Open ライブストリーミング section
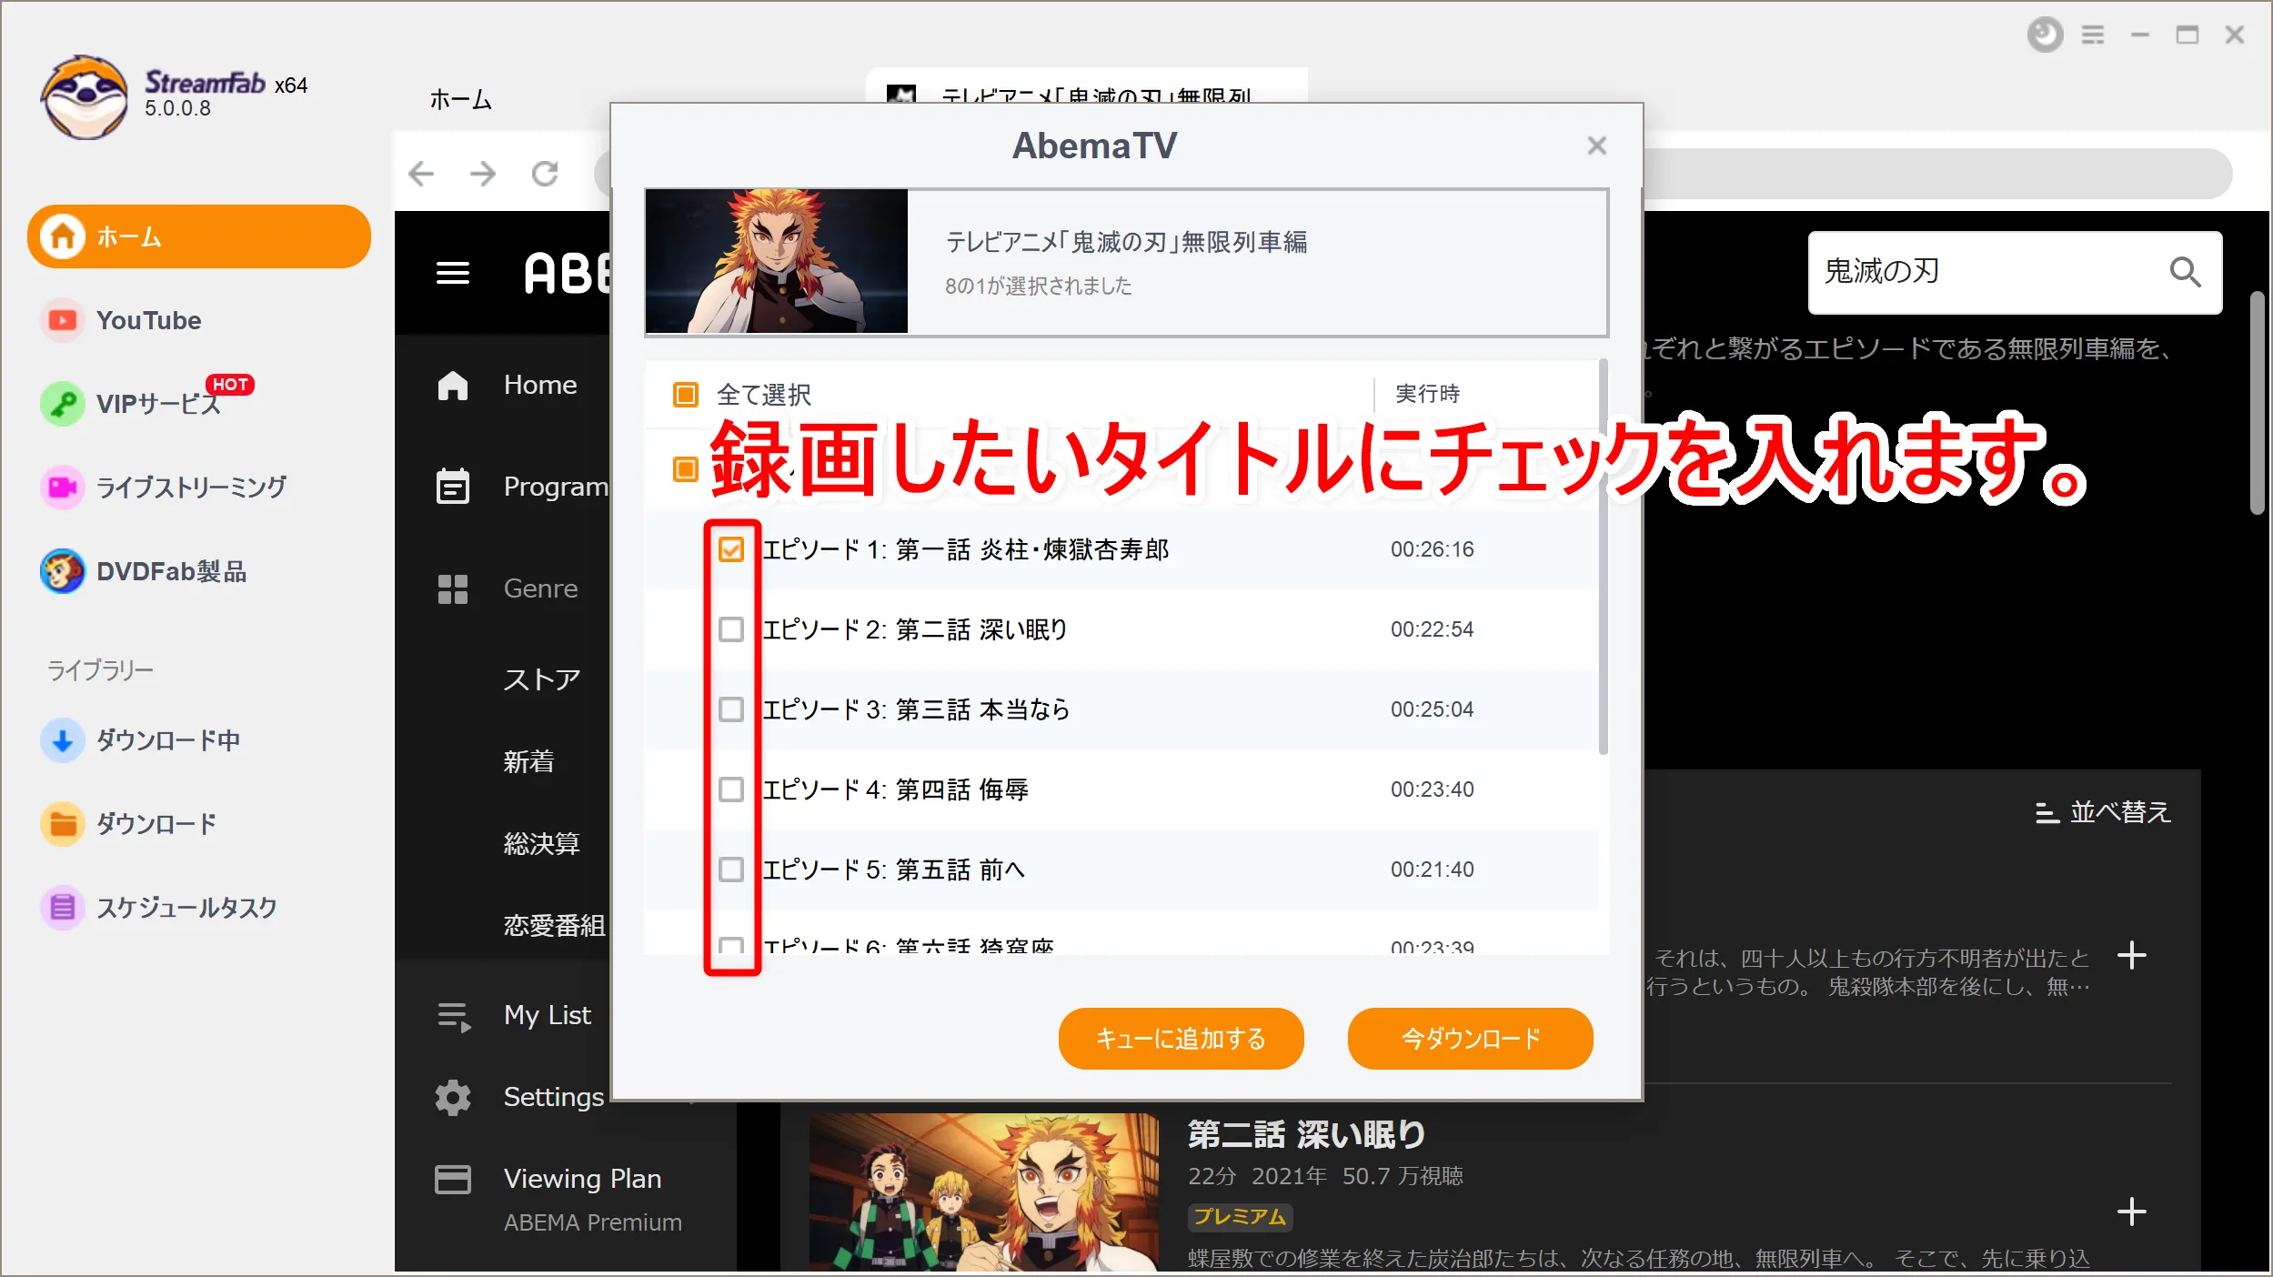Viewport: 2273px width, 1277px height. tap(191, 488)
